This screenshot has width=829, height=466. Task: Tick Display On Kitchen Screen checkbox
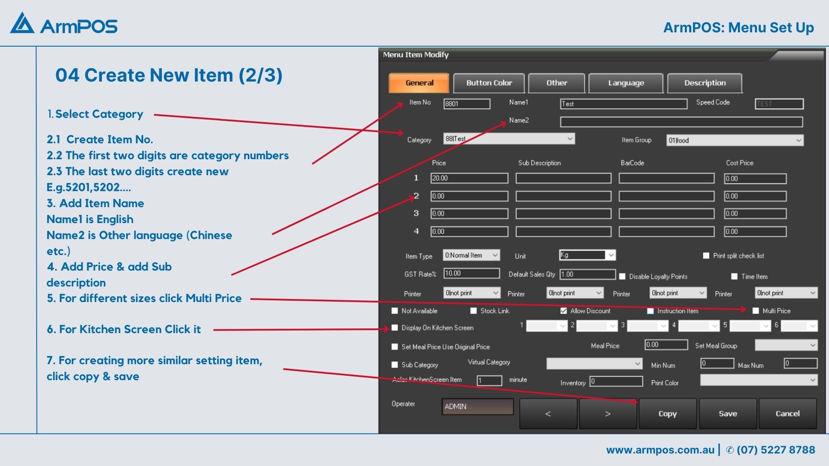click(395, 328)
